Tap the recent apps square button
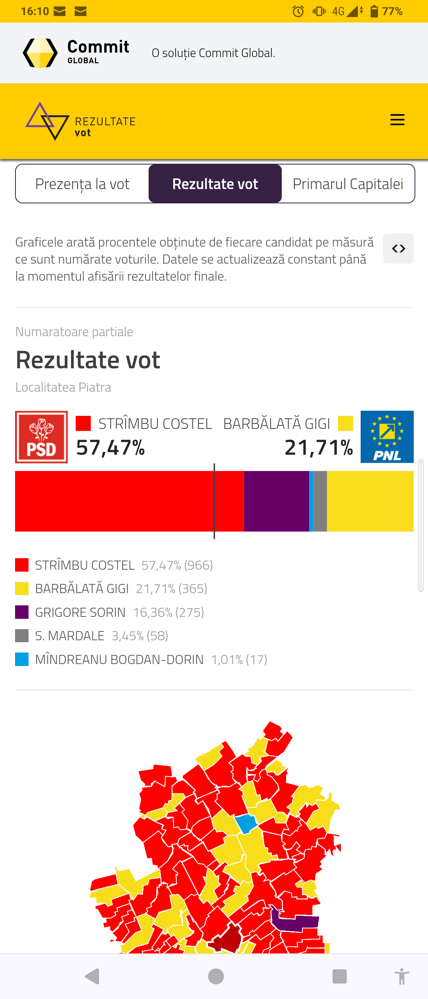The image size is (428, 999). tap(339, 976)
